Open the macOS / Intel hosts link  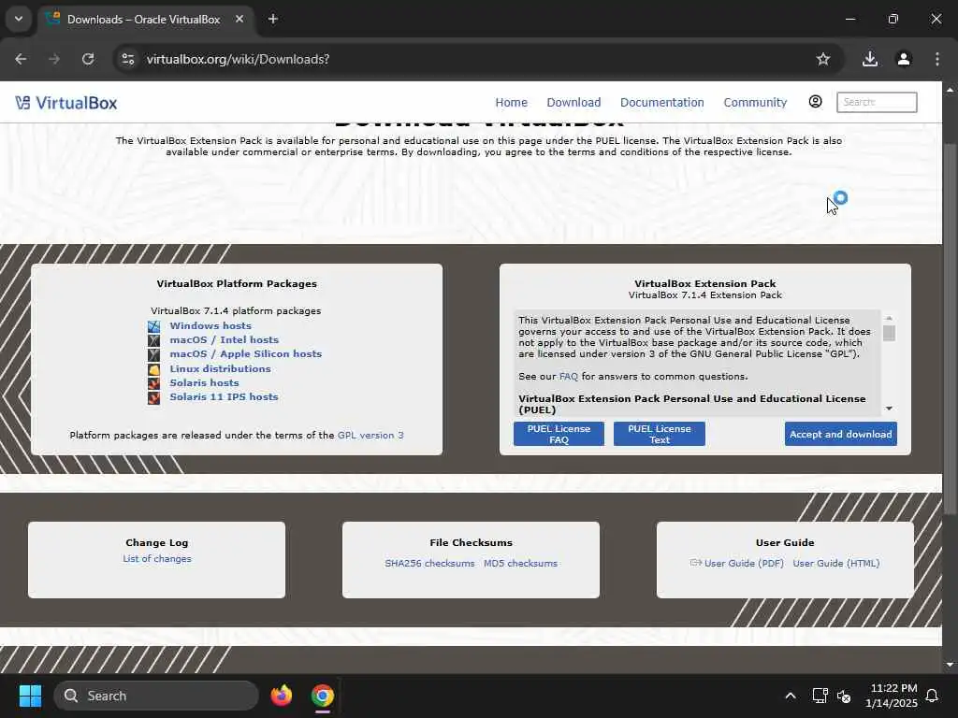(x=225, y=340)
